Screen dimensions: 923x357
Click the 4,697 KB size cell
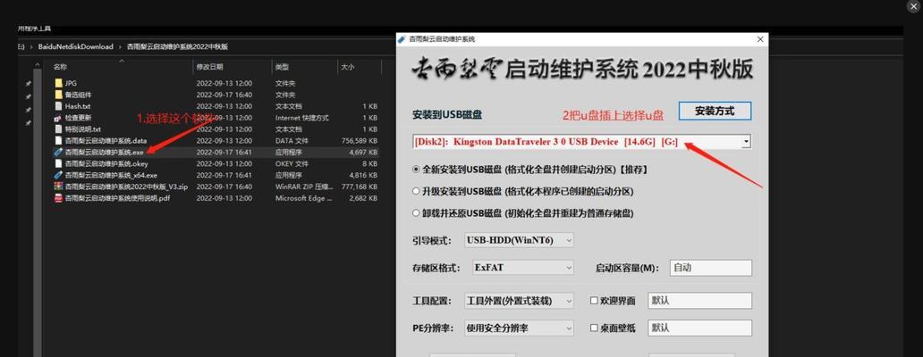point(366,152)
